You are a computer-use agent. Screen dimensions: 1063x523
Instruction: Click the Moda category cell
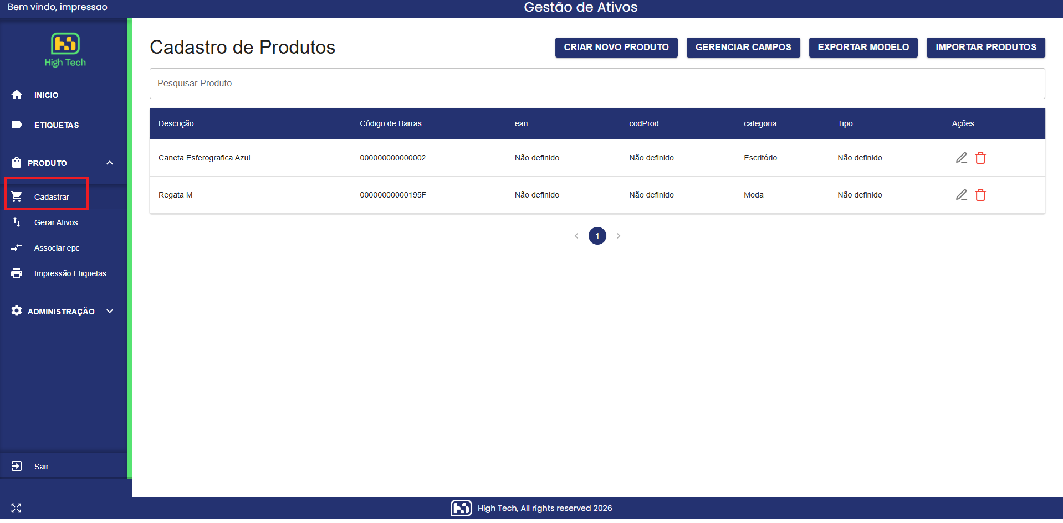[x=754, y=195]
